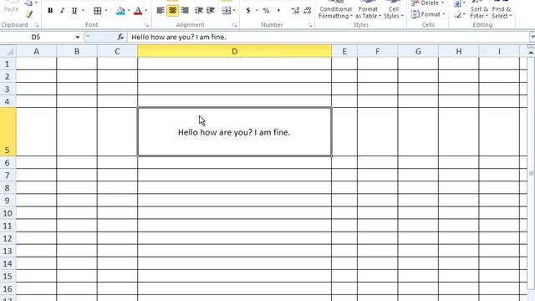Select column G header
Screen dimensions: 535x301
(418, 51)
